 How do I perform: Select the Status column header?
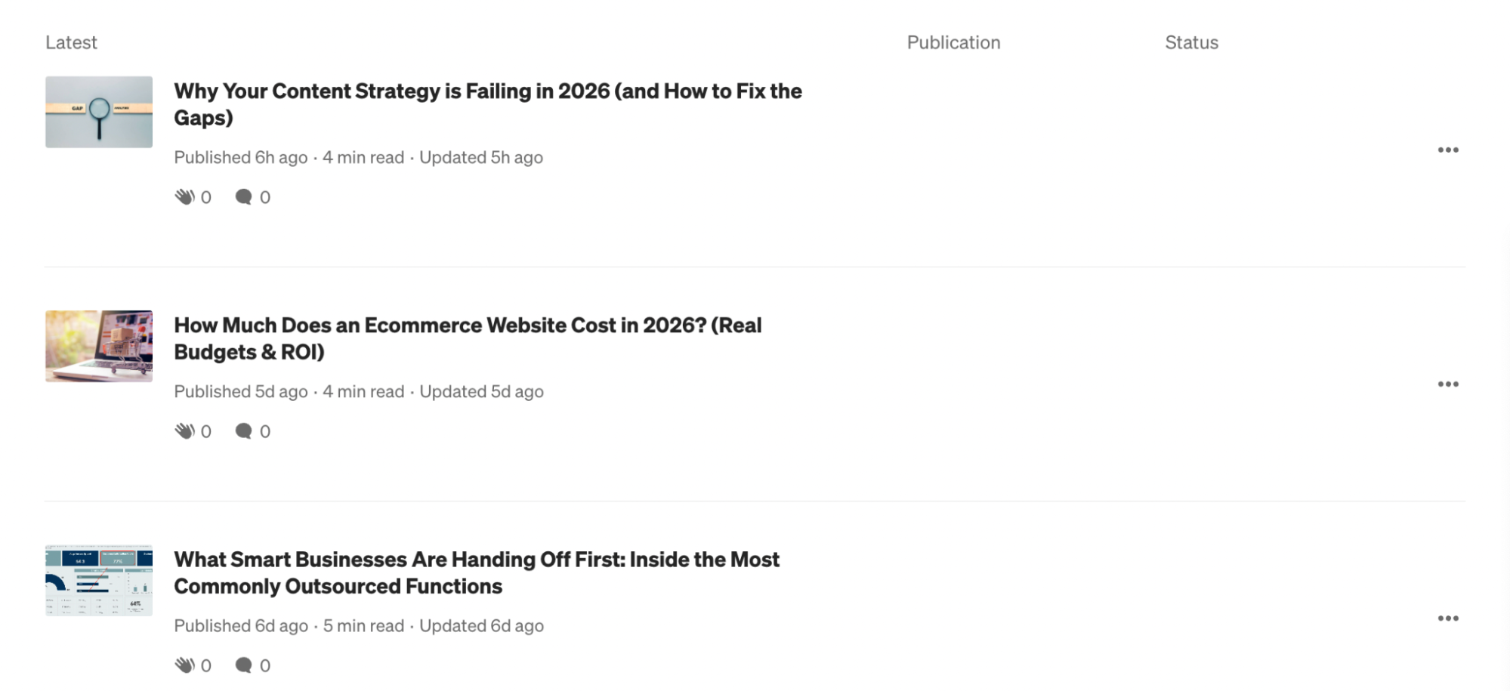tap(1190, 42)
